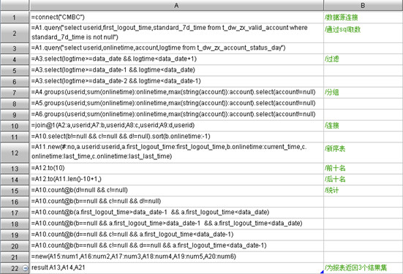Click cell querying t_dw_zx_valid_account

176,33
